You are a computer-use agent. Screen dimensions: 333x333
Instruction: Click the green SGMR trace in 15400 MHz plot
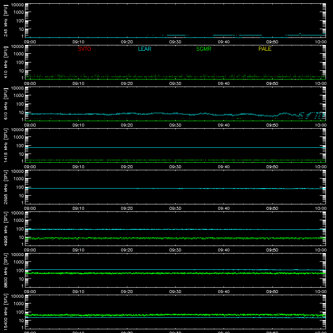[175, 315]
